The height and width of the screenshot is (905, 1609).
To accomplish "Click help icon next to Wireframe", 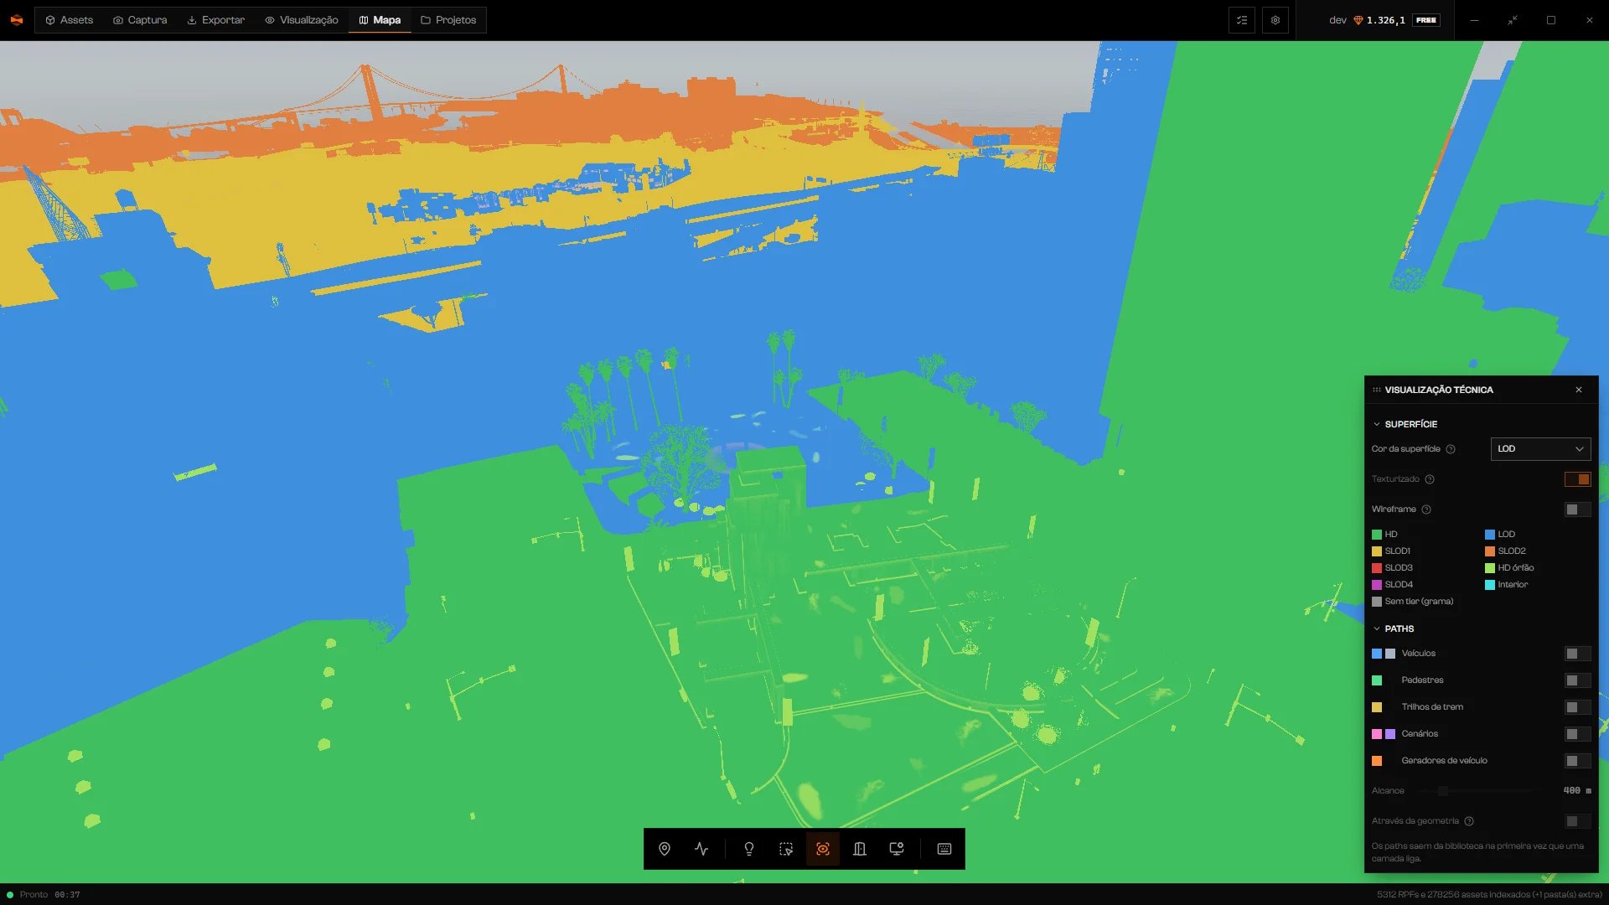I will point(1426,509).
